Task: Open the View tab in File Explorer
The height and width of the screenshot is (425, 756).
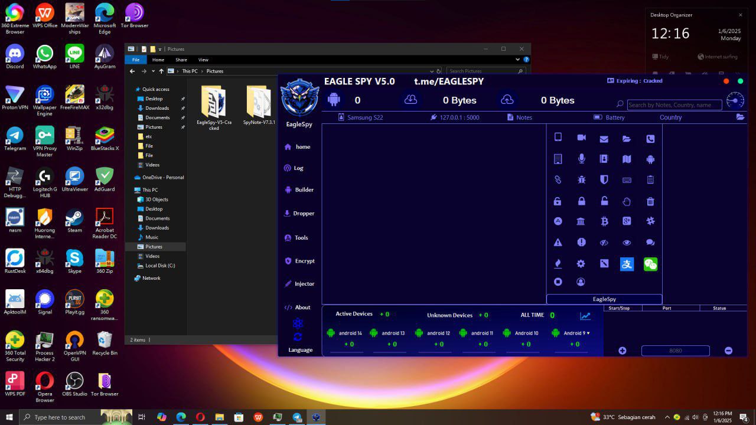Action: (x=203, y=60)
